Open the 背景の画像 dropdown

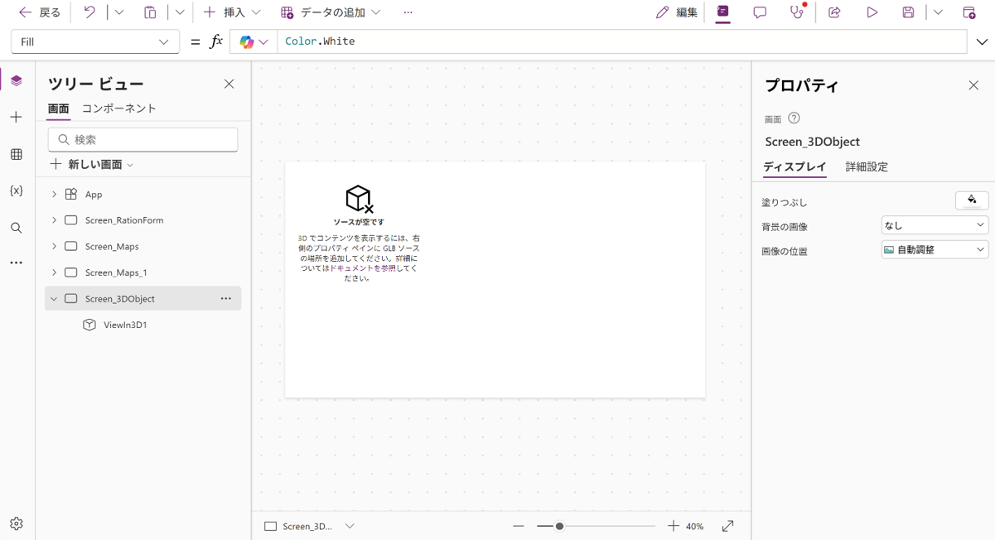coord(934,225)
